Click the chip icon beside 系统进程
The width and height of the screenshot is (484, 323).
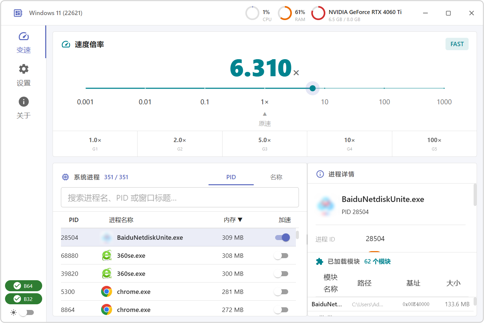point(66,177)
